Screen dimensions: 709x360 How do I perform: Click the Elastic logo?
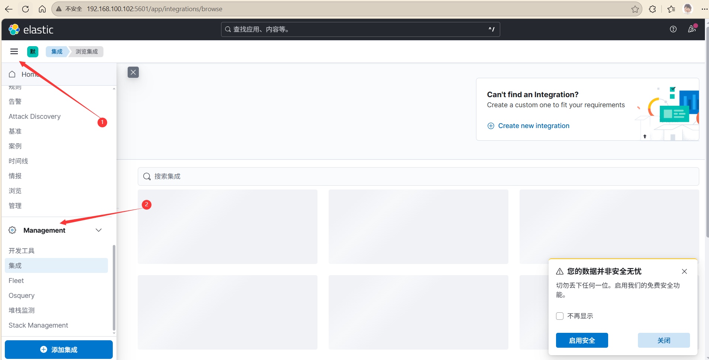pyautogui.click(x=31, y=29)
